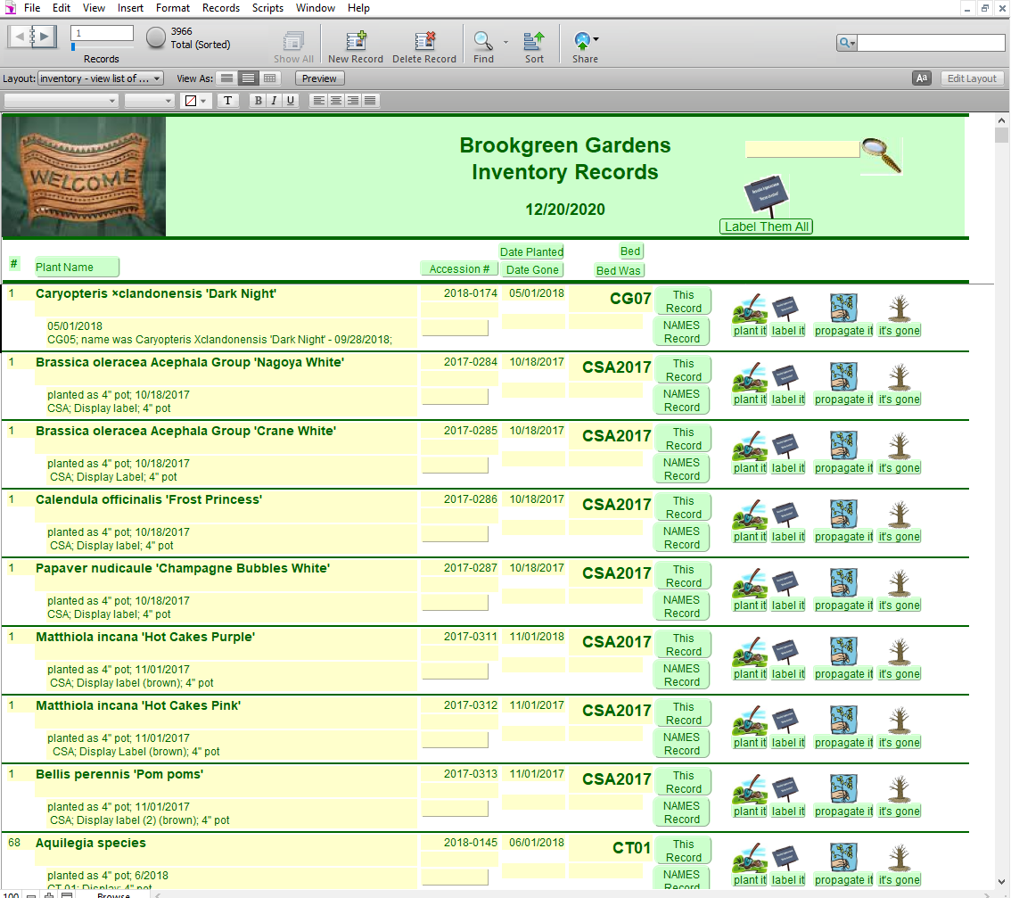This screenshot has width=1011, height=898.
Task: Click plant it icon for Caryopteris 'Dark Night'
Action: (x=749, y=309)
